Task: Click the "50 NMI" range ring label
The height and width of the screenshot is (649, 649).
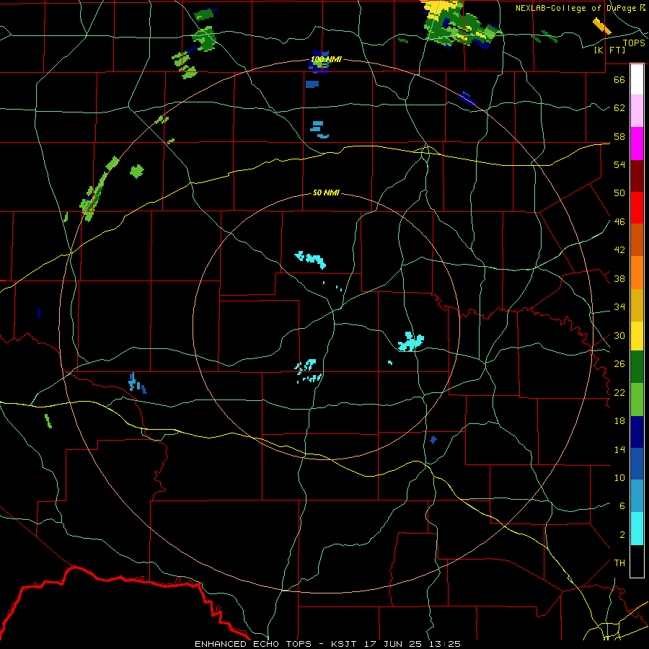Action: point(326,193)
